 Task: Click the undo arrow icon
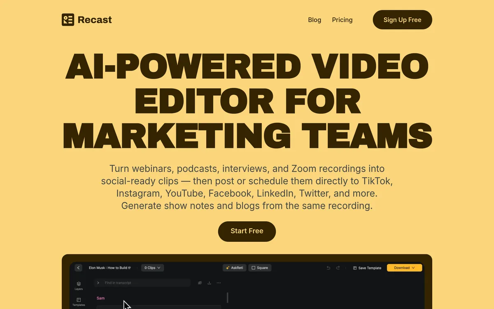tap(329, 268)
